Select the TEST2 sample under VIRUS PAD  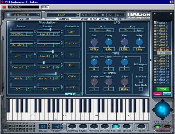tap(164, 53)
